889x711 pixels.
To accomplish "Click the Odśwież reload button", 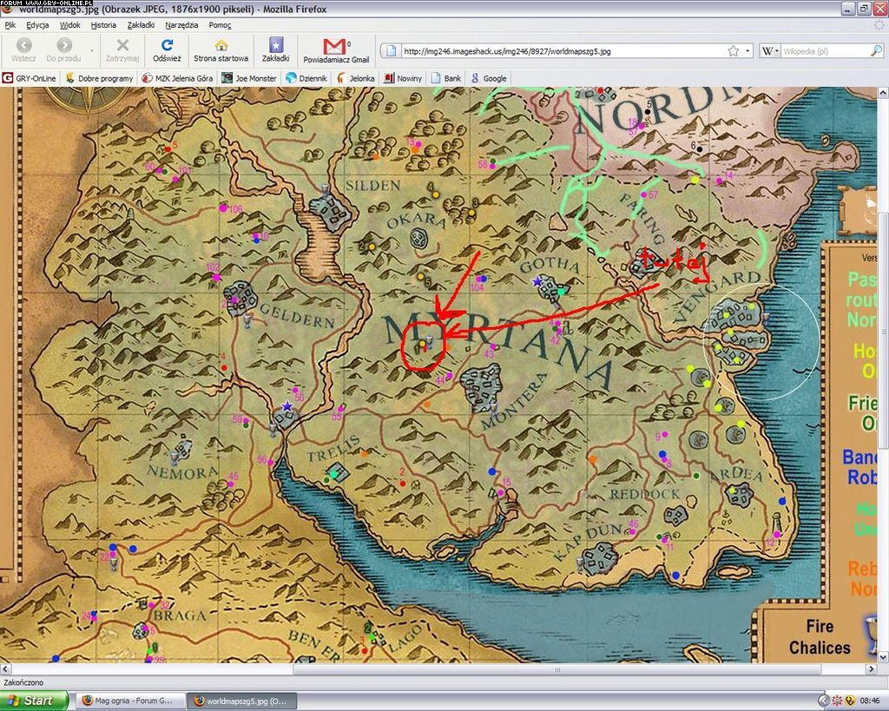I will 167,49.
